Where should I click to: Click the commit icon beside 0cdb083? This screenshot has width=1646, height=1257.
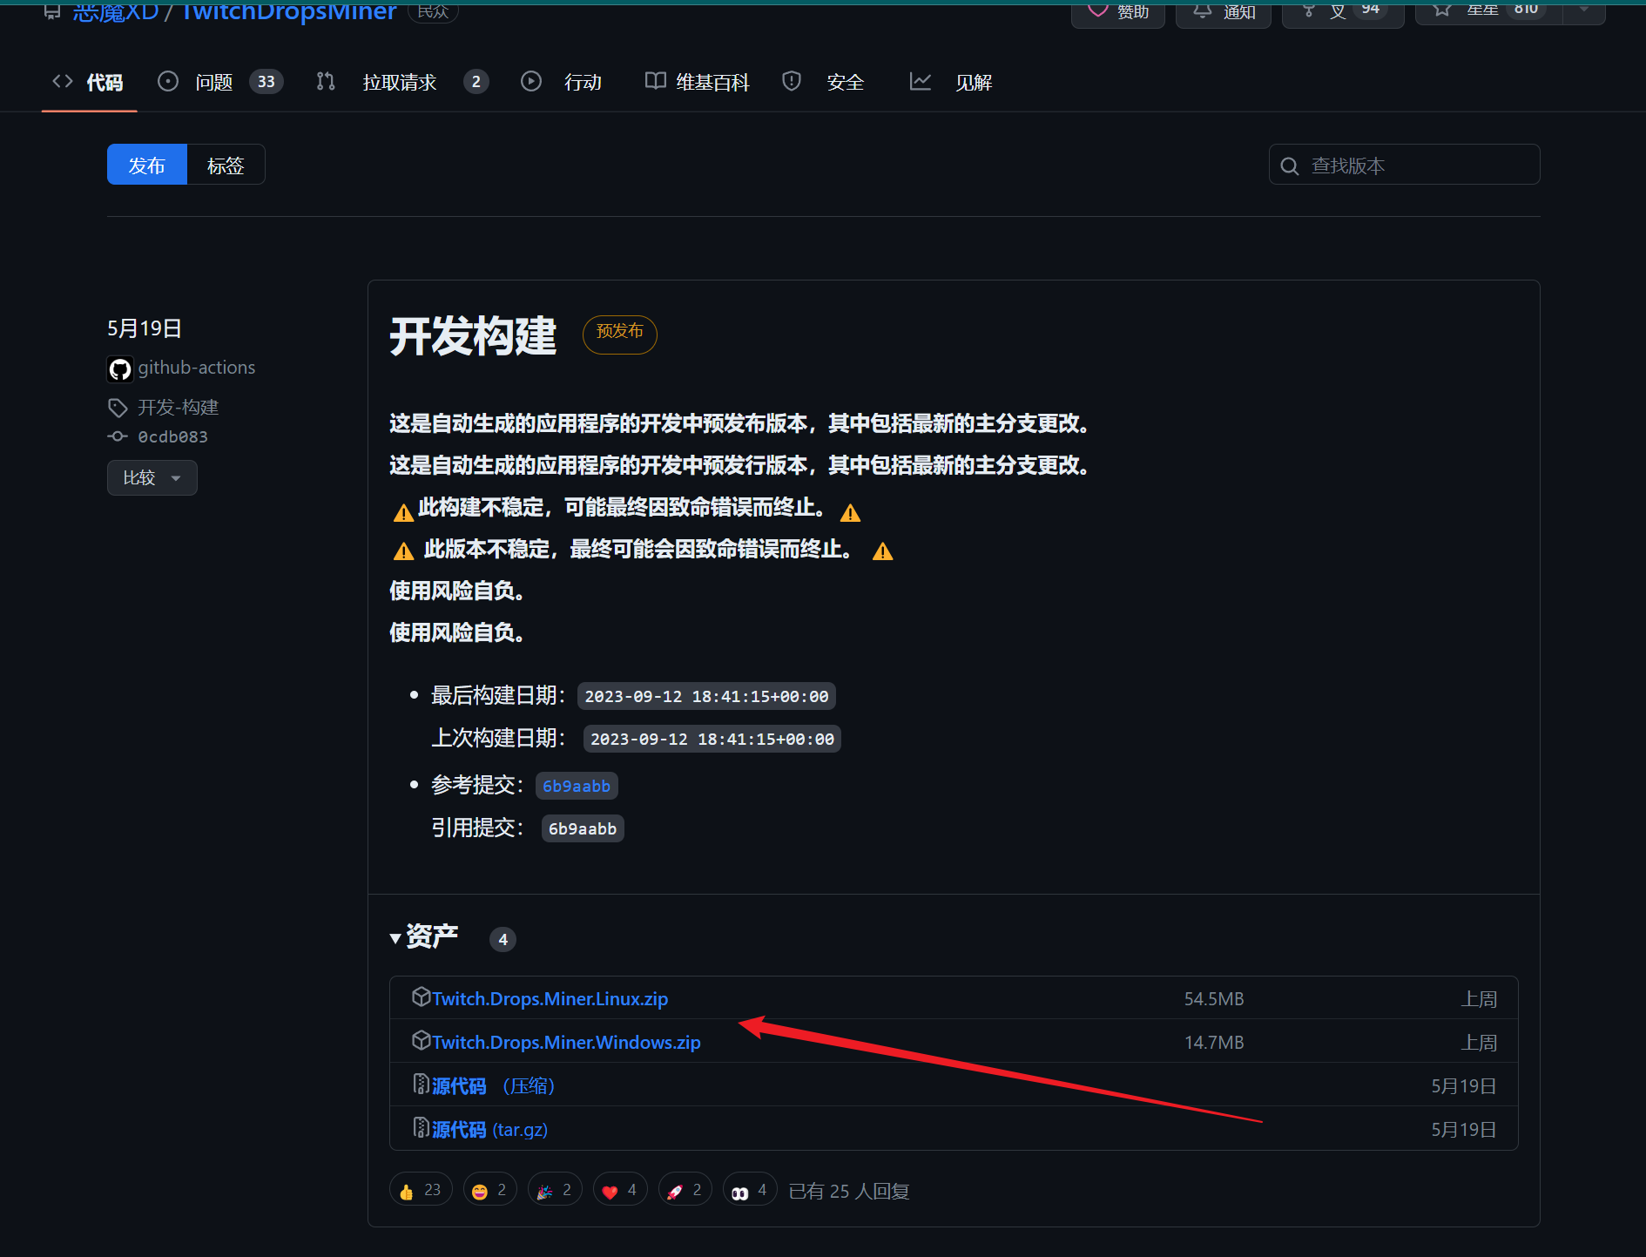118,436
